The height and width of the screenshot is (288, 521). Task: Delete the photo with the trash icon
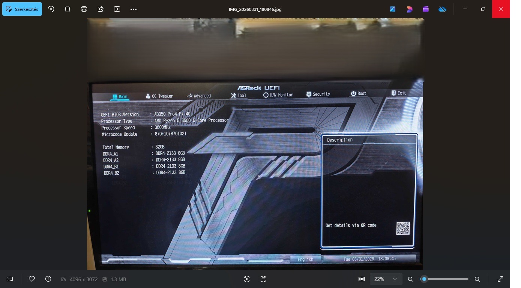pos(68,9)
